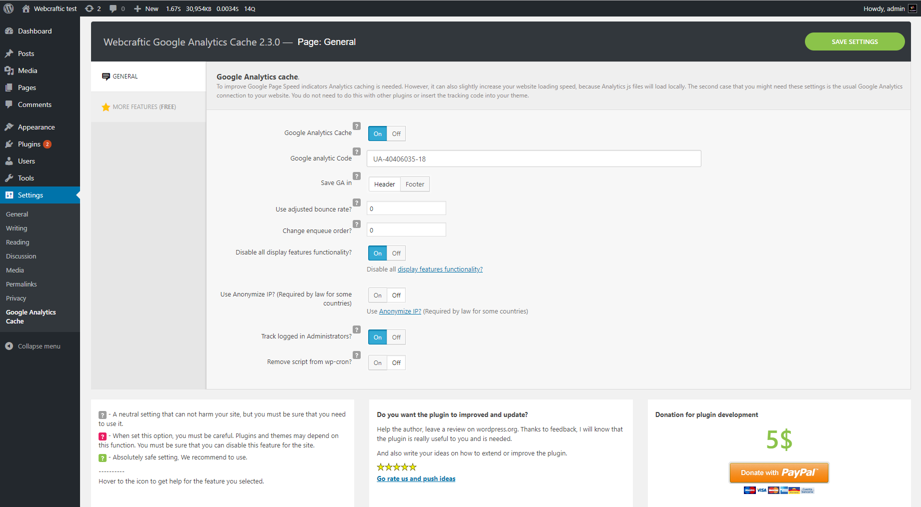Click the home icon beside Webcraftic test

(x=26, y=8)
